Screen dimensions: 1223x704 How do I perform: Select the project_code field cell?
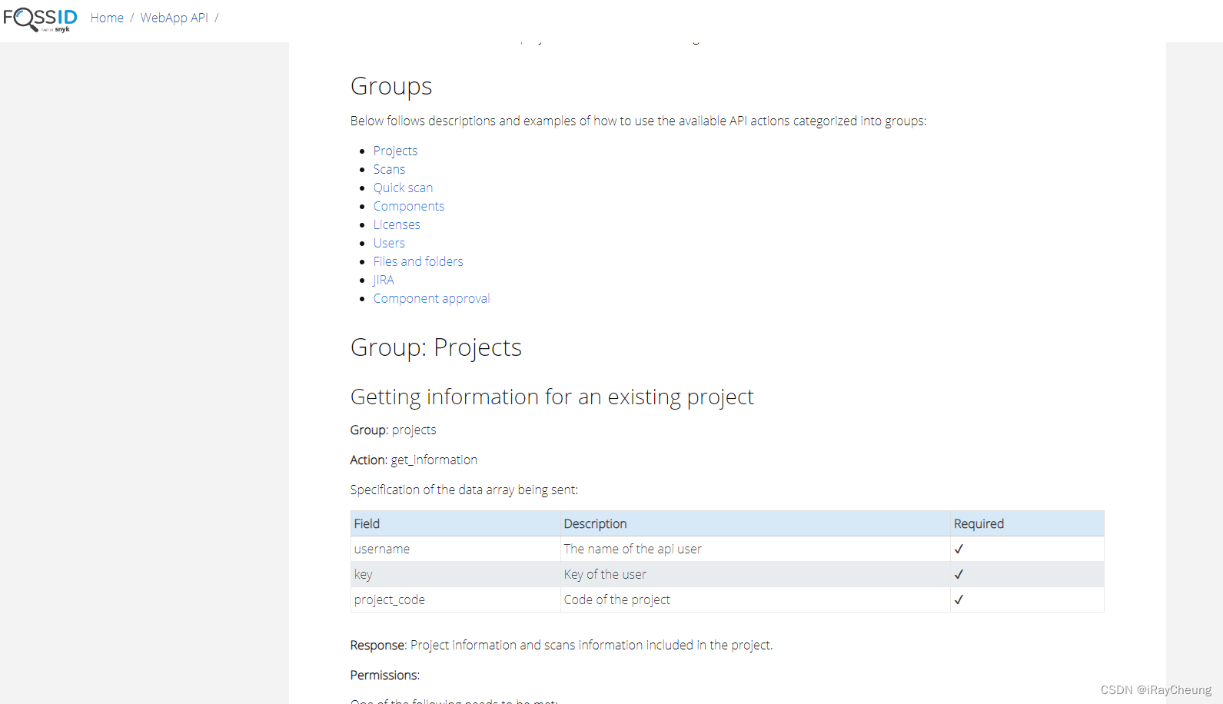point(456,599)
